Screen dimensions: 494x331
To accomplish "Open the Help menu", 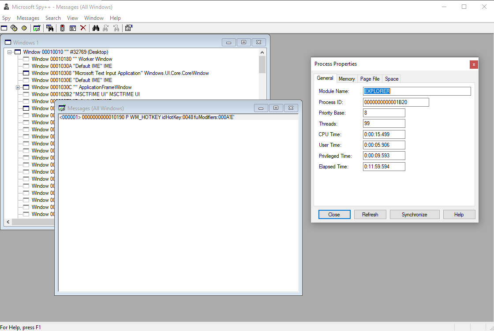I will [115, 18].
